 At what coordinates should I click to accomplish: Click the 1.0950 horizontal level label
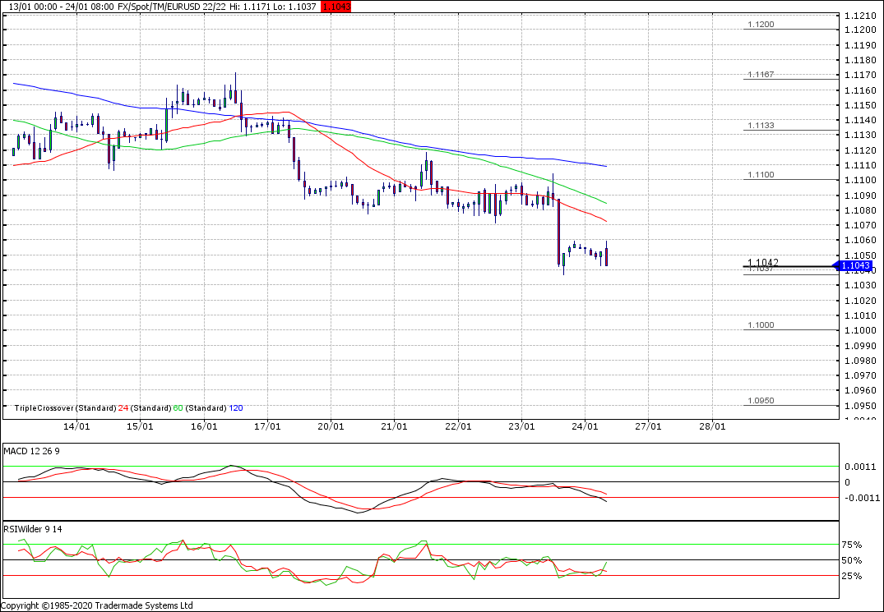tap(761, 401)
